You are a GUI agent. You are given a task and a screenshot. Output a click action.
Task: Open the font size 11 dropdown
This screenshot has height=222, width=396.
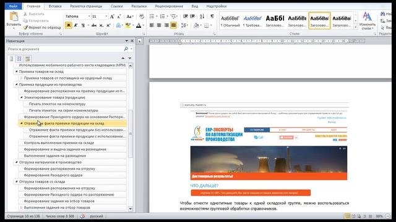(x=106, y=17)
